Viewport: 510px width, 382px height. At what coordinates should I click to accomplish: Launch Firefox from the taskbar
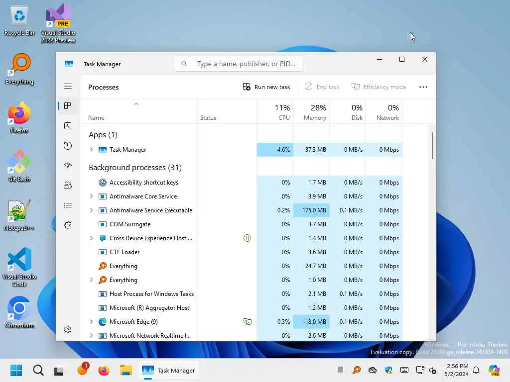click(104, 370)
